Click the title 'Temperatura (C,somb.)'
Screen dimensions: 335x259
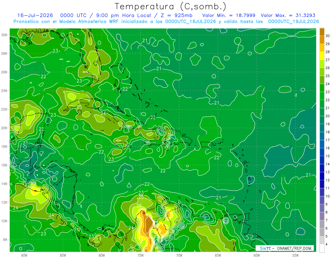pyautogui.click(x=171, y=6)
